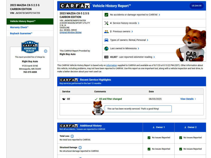The width and height of the screenshot is (211, 158).
Task: Click the odometer reading icon
Action: (106, 57)
